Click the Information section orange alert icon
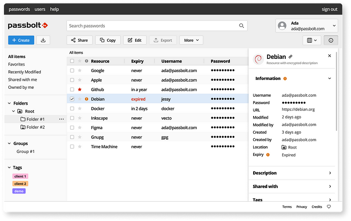The height and width of the screenshot is (221, 351). coord(285,79)
